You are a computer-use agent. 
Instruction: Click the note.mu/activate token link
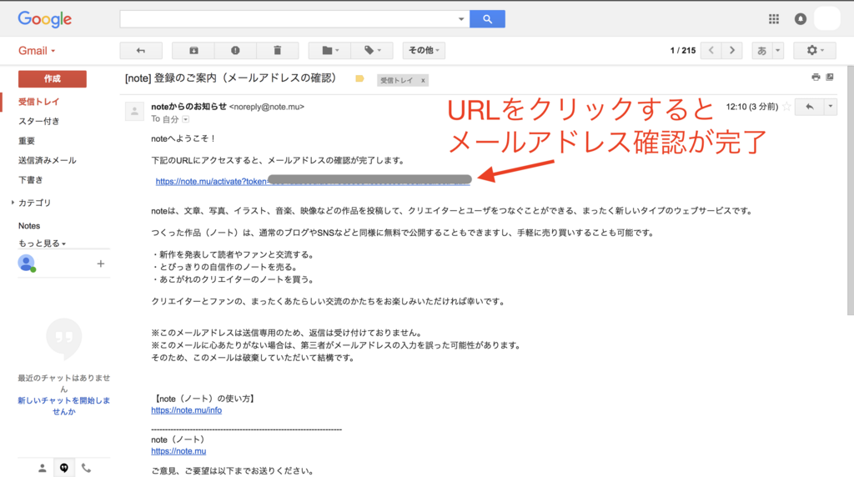[x=313, y=181]
